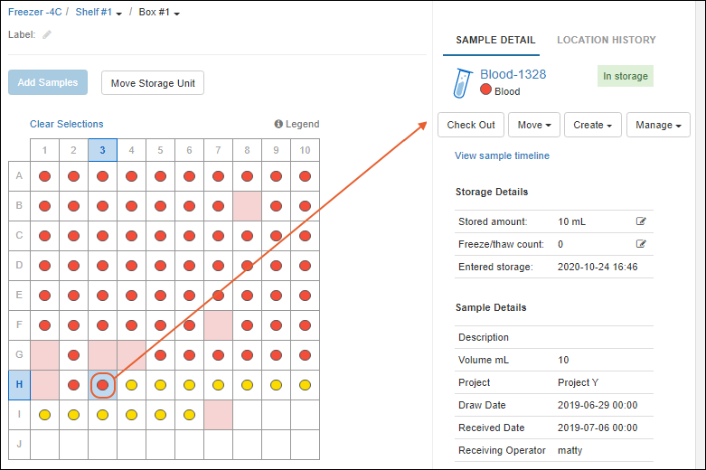
Task: Click the pink highlighted cell B8
Action: click(x=247, y=206)
